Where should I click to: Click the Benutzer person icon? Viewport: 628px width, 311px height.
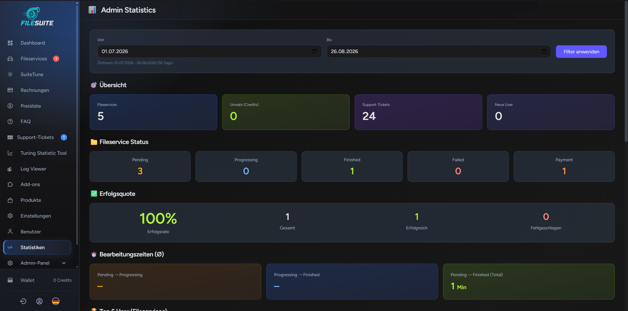coord(10,232)
